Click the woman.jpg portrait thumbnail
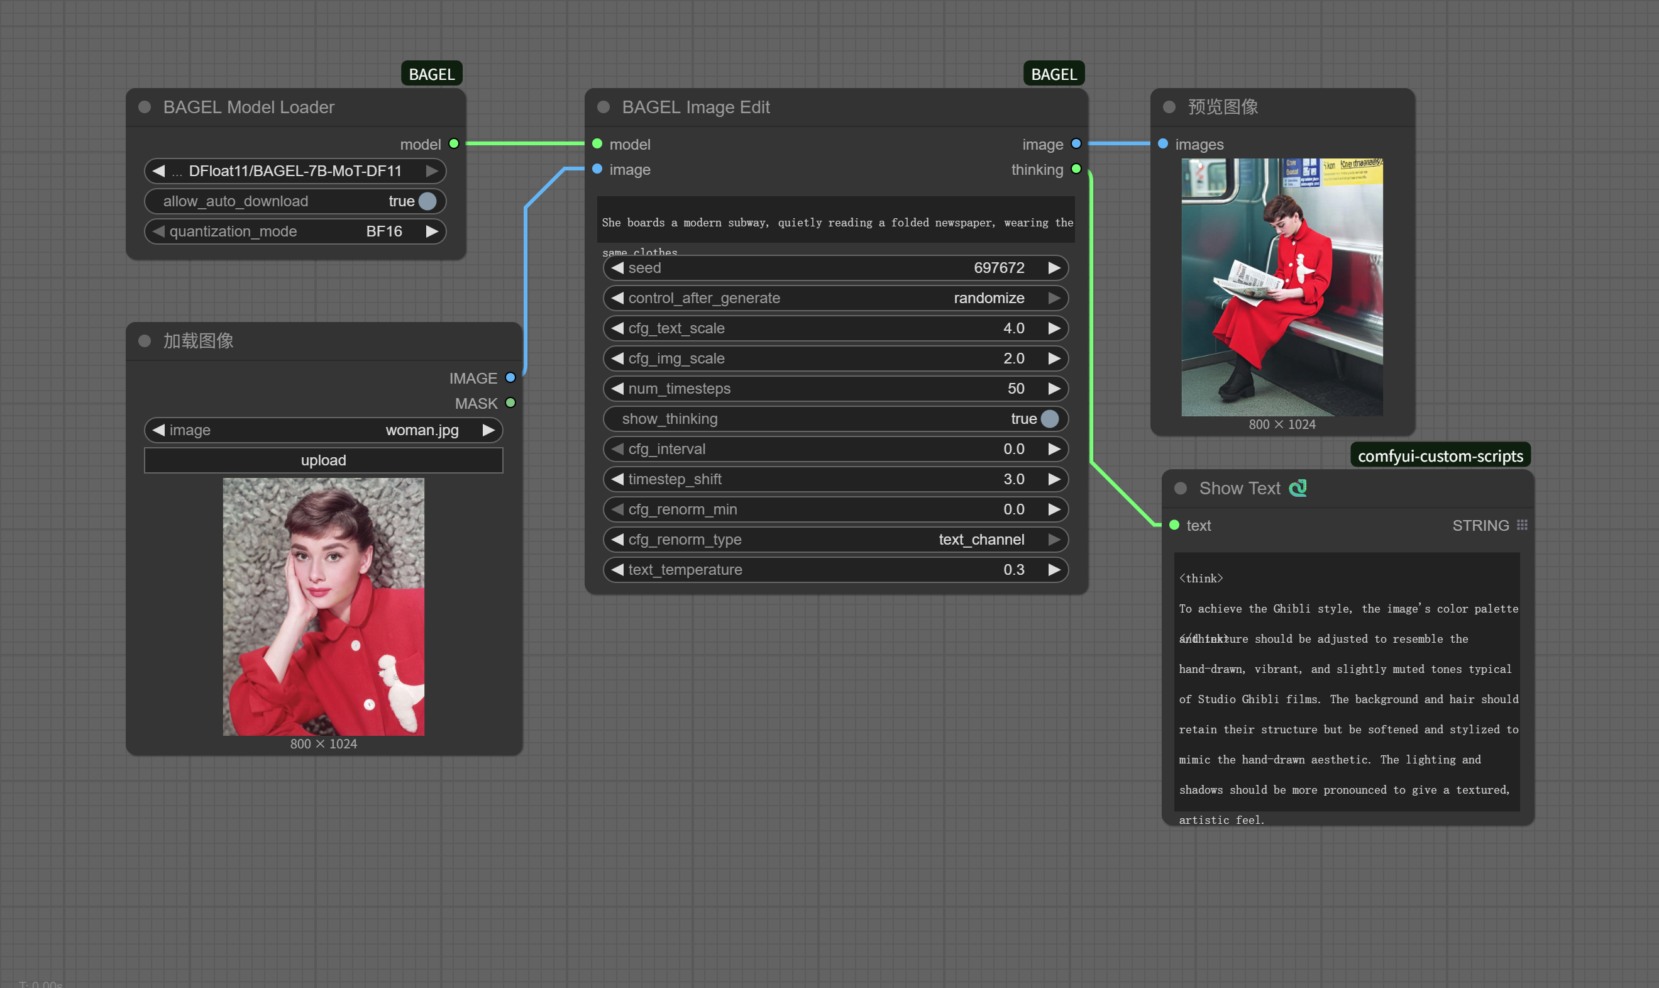The height and width of the screenshot is (988, 1659). (x=323, y=606)
